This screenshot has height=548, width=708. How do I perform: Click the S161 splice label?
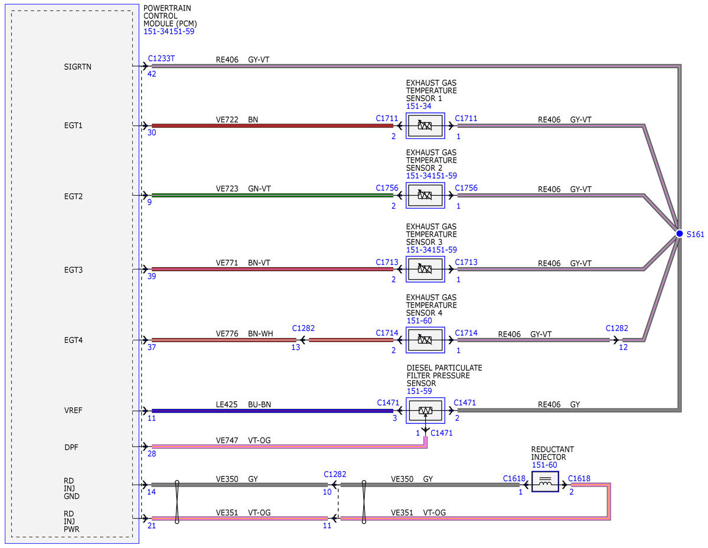[695, 234]
